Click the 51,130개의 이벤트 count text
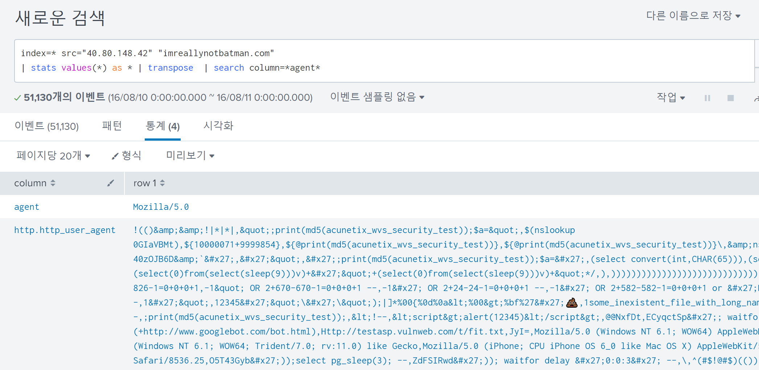This screenshot has width=759, height=370. [x=64, y=97]
